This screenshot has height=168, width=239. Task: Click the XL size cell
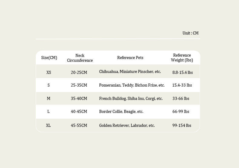[x=48, y=125]
